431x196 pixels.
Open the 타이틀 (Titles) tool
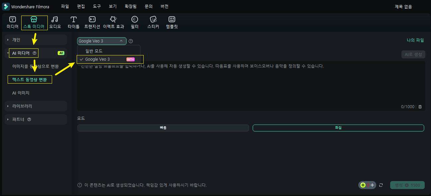(x=73, y=20)
